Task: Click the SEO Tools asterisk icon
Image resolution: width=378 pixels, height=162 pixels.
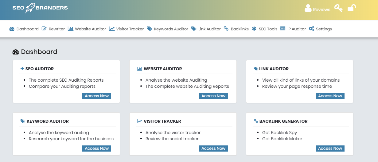Action: click(254, 29)
